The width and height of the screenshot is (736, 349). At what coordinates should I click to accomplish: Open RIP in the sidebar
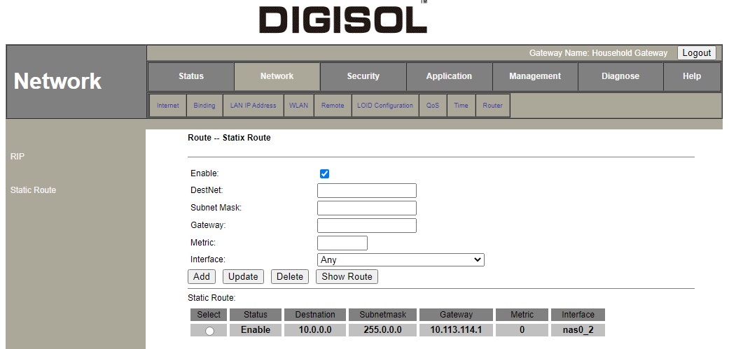click(18, 157)
